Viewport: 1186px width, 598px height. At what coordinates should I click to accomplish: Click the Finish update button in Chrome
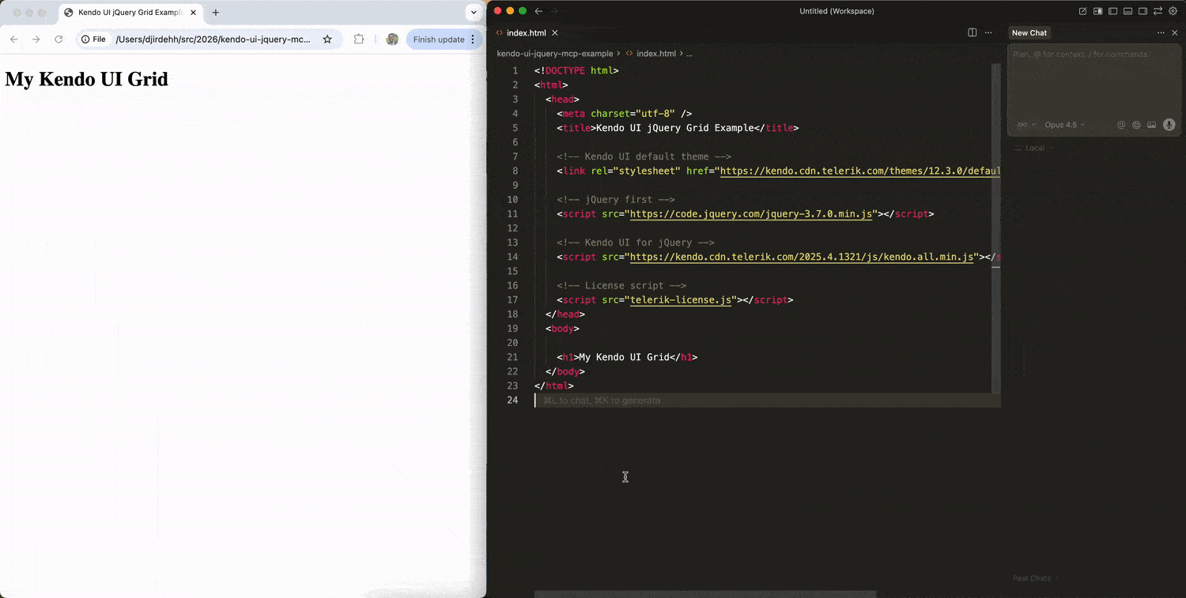439,39
